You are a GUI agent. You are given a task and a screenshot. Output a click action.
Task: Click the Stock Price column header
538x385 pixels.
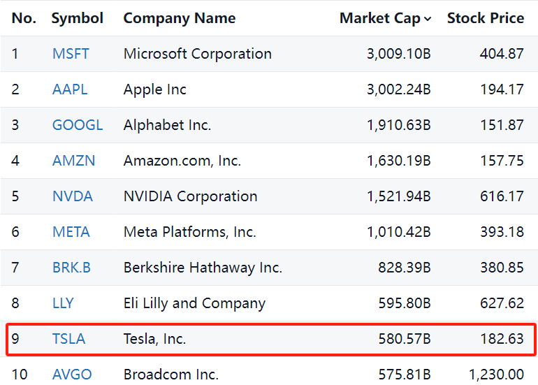[485, 18]
